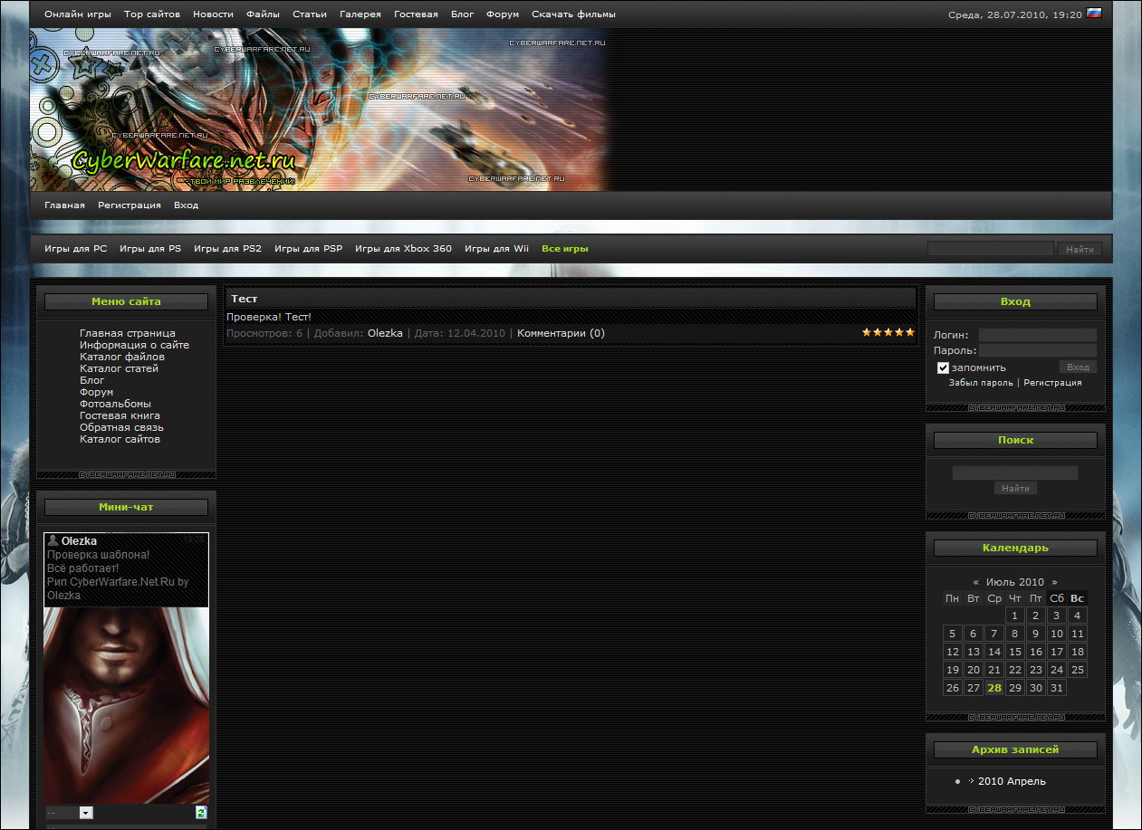
Task: Open Галерея in top menu
Action: 360,14
